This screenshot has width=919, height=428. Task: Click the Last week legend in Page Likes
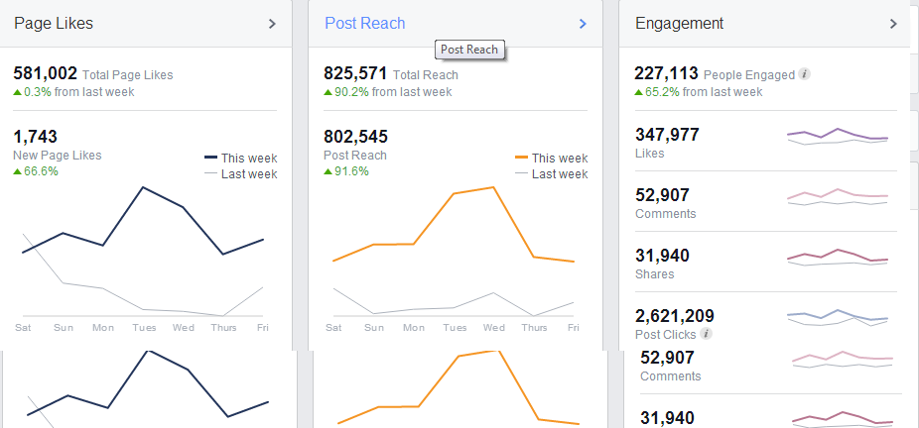coord(241,173)
